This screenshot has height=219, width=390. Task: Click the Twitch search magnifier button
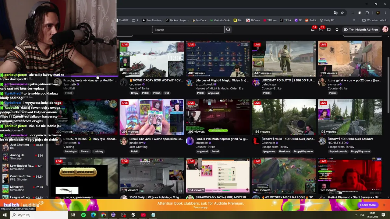(x=228, y=30)
